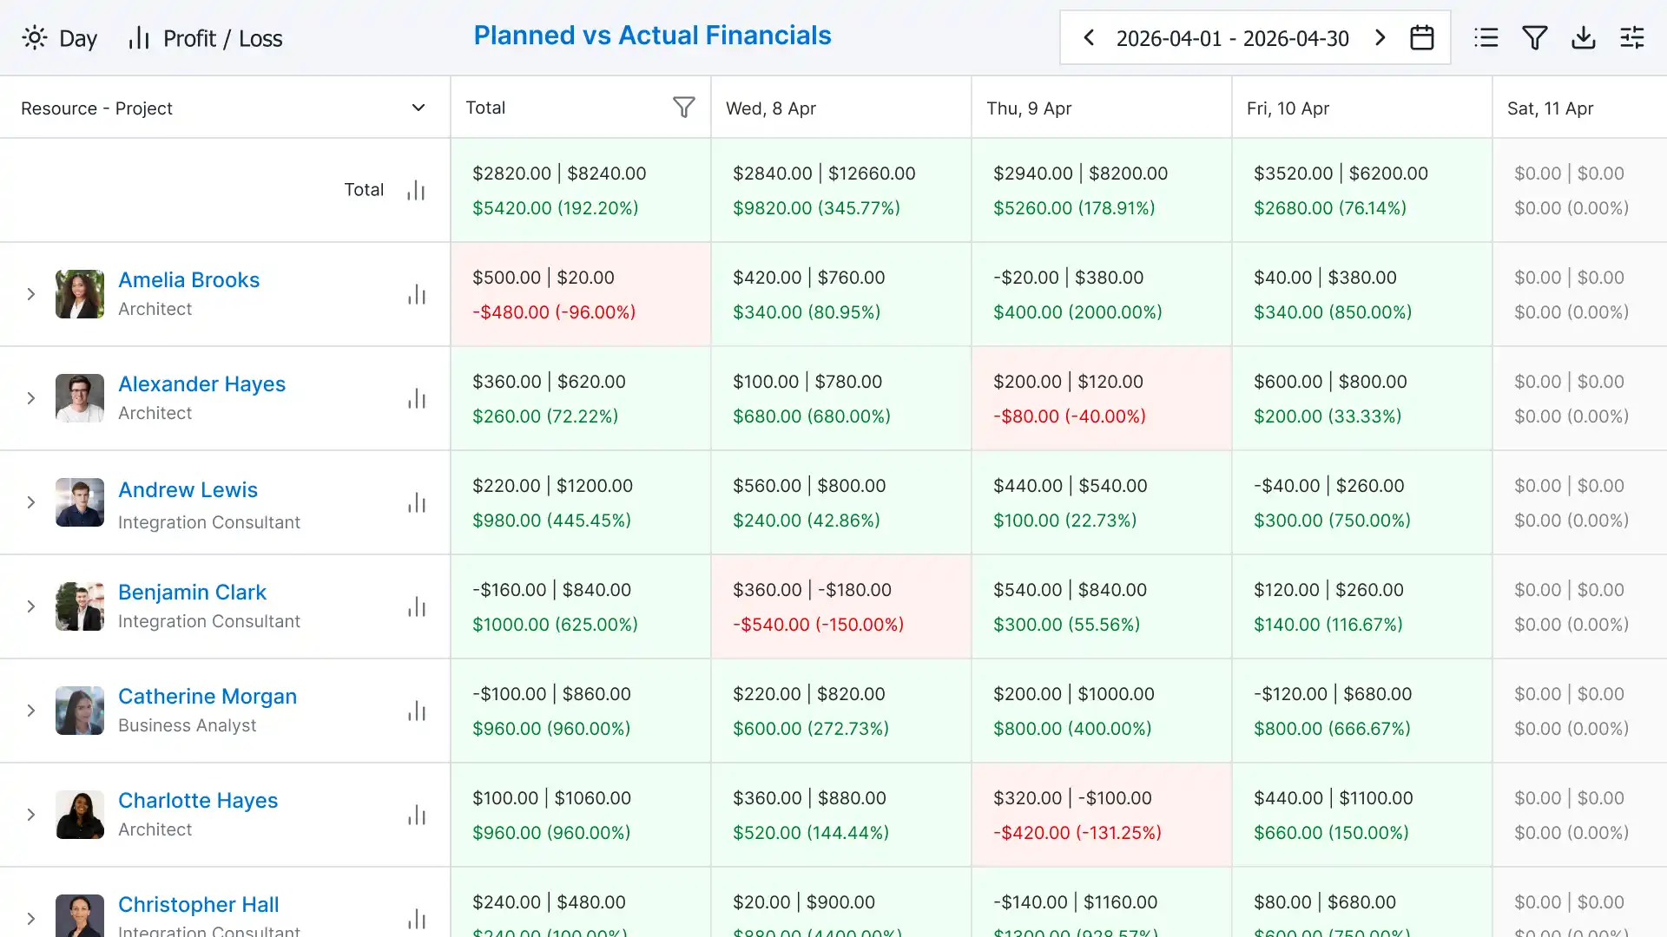The height and width of the screenshot is (937, 1667).
Task: Show chart for Christopher Hall
Action: 417,919
